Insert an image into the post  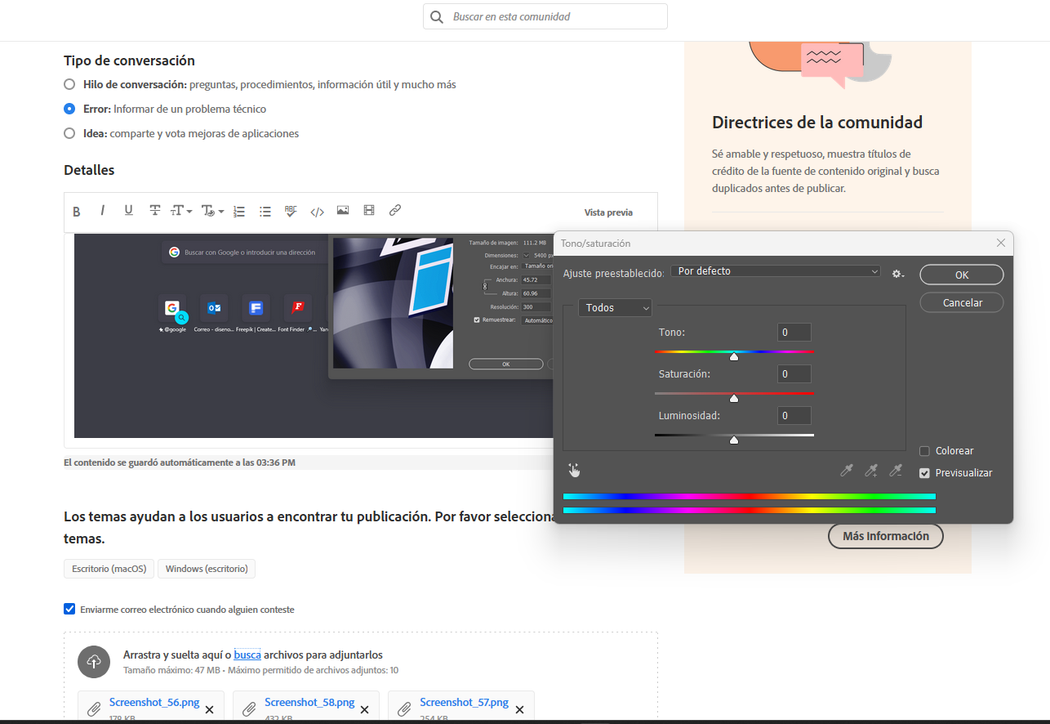[x=342, y=211]
